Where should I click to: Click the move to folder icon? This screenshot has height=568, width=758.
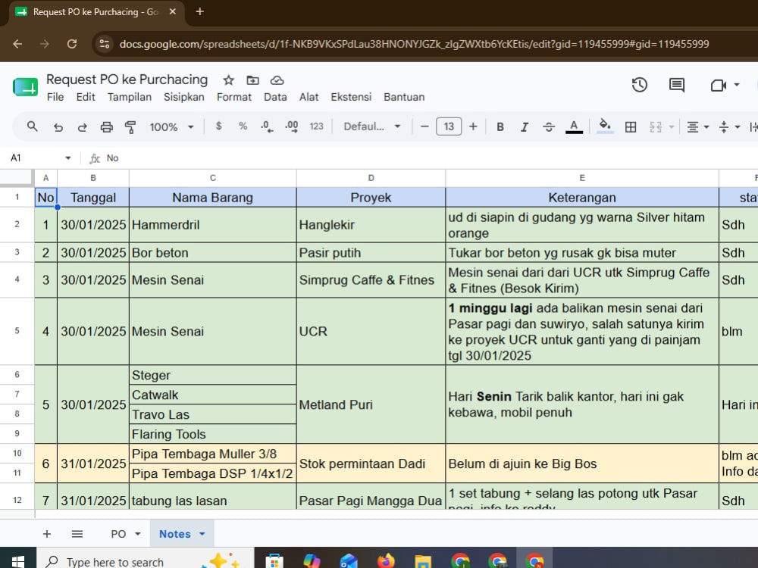(253, 80)
